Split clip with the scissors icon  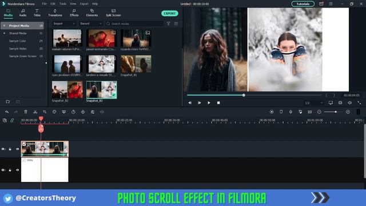(x=35, y=112)
